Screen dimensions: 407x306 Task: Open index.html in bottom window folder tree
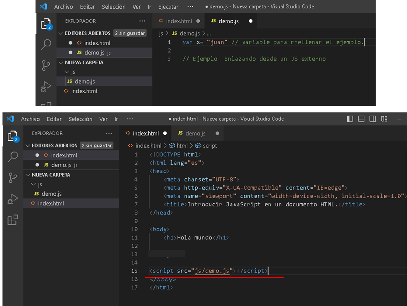point(71,203)
